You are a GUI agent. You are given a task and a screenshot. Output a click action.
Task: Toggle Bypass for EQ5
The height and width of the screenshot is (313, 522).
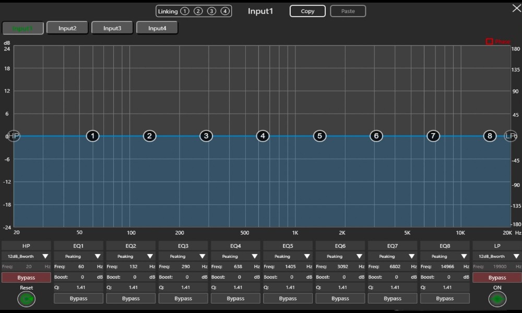(288, 298)
